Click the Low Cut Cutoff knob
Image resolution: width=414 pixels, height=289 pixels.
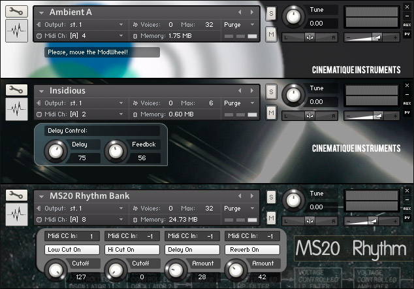point(56,270)
